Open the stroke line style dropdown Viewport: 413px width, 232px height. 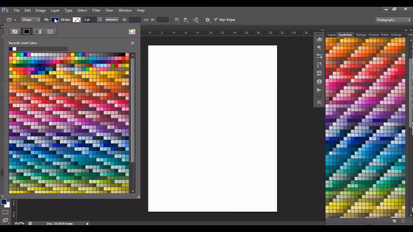pos(112,20)
